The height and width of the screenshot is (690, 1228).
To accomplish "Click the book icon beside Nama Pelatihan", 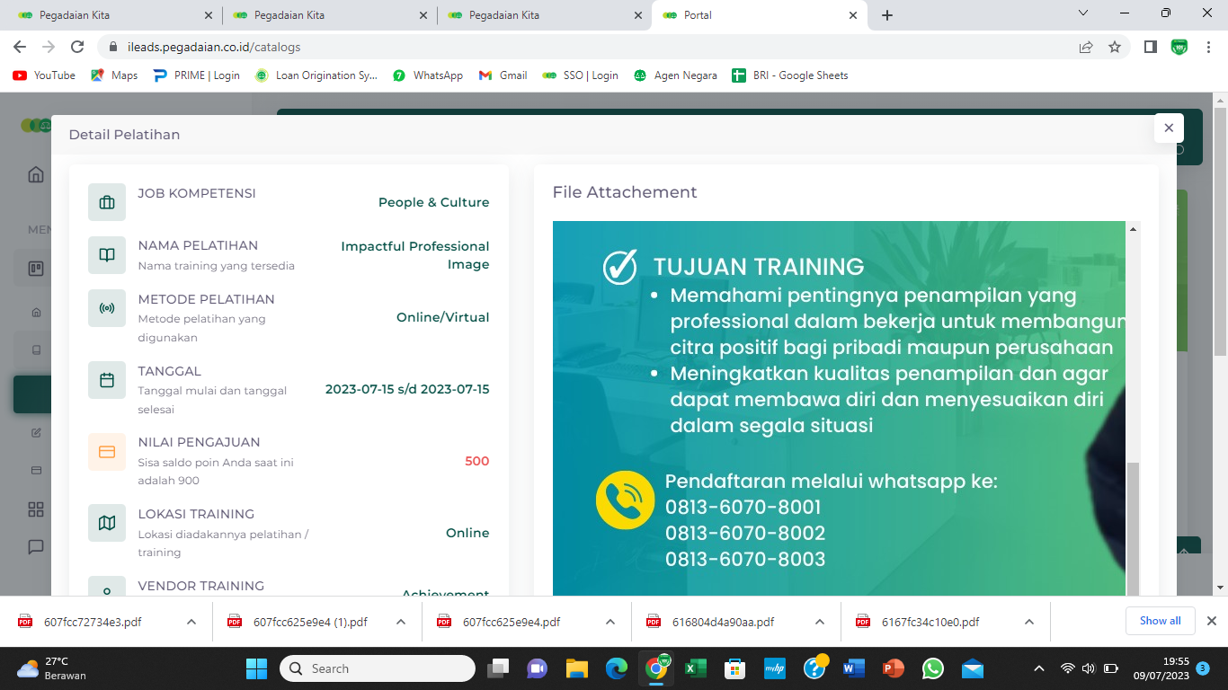I will [107, 255].
